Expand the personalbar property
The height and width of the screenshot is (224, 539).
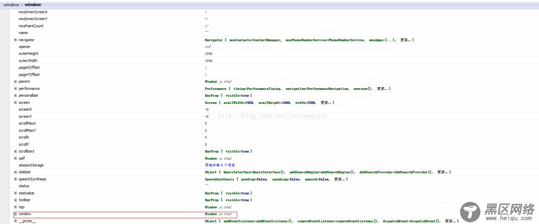click(x=15, y=95)
